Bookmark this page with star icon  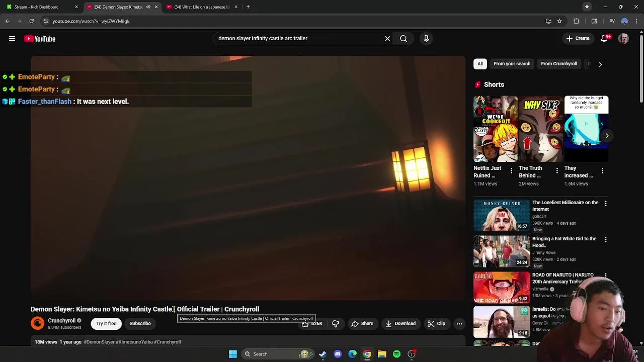click(559, 21)
